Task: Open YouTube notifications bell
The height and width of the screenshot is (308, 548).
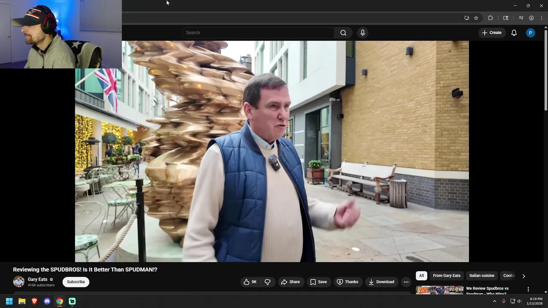Action: [514, 33]
